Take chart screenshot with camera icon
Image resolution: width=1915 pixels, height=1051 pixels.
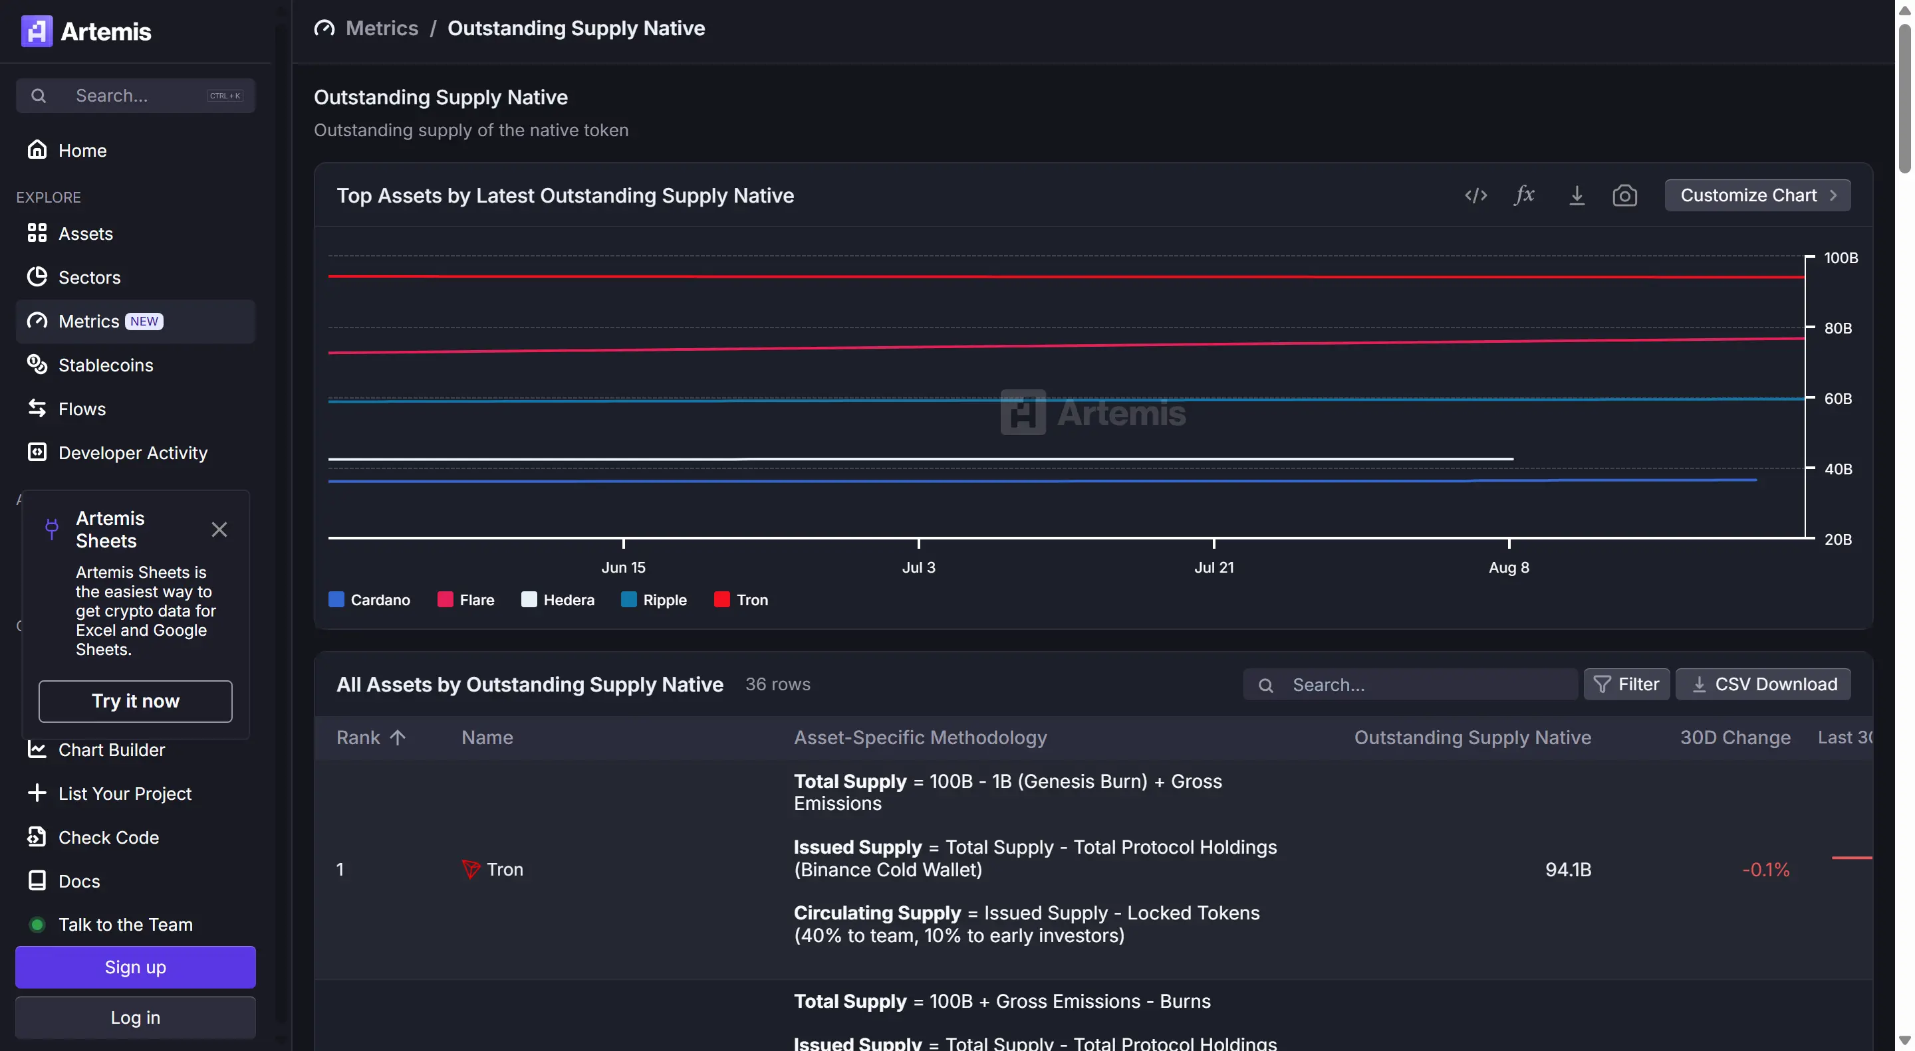[x=1624, y=195]
